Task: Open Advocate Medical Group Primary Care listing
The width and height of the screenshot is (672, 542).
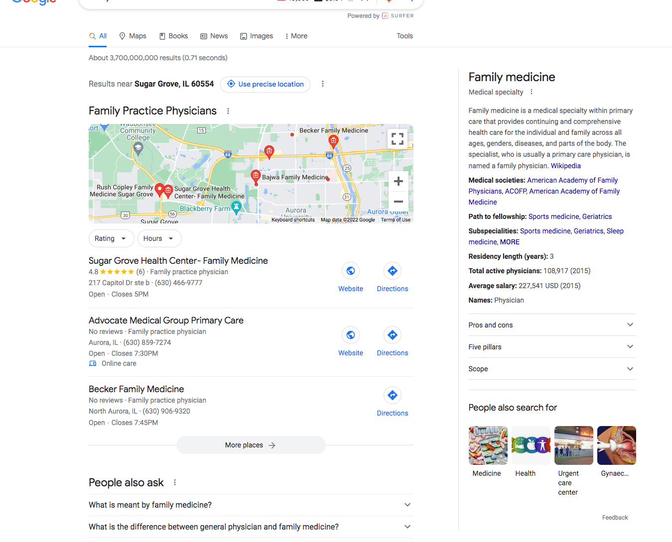Action: pos(166,321)
